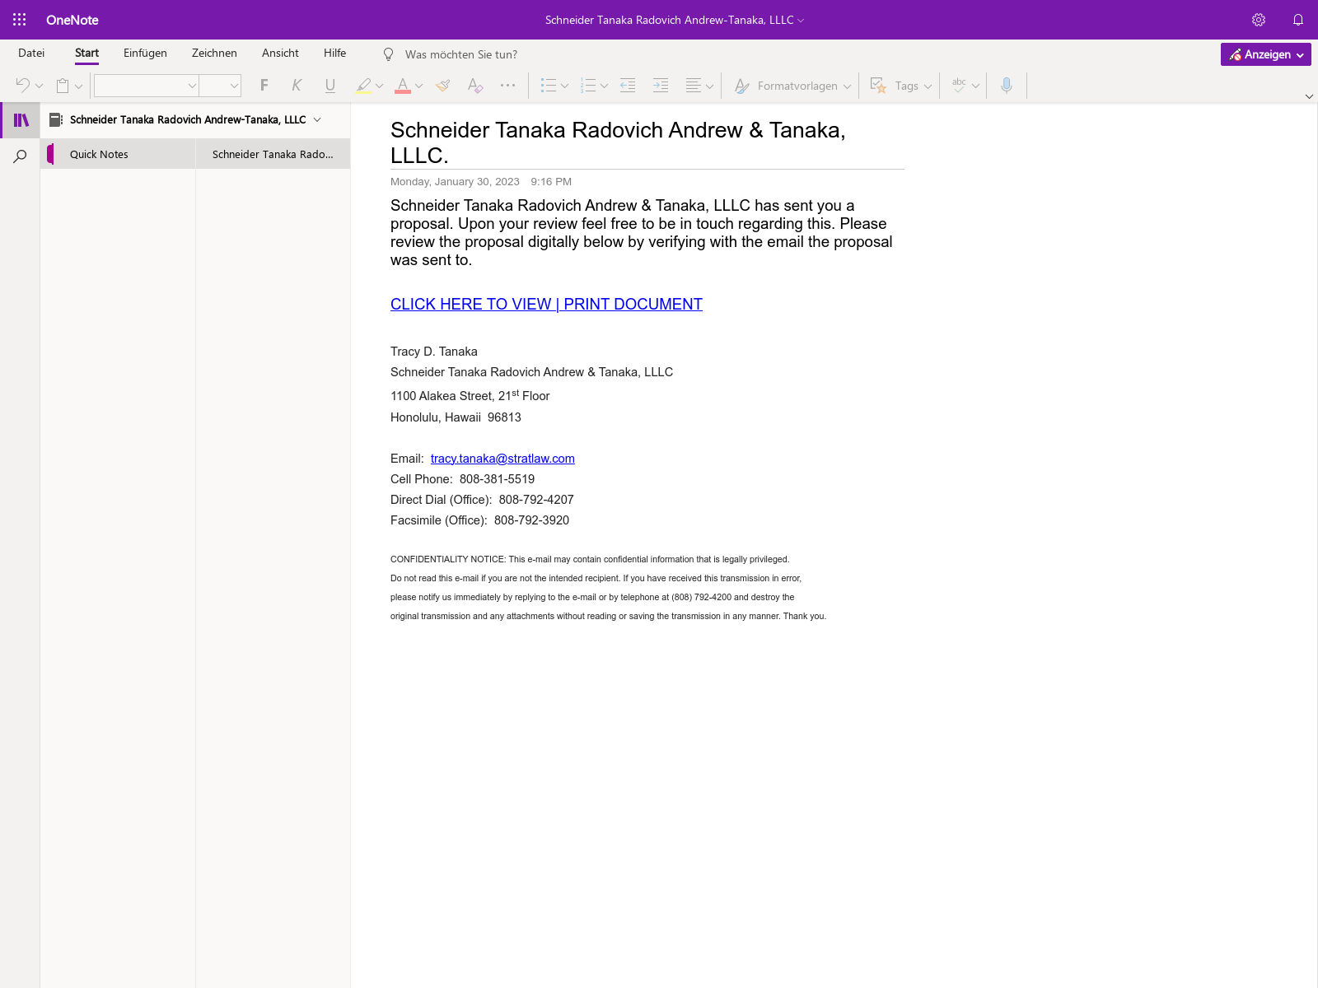This screenshot has height=988, width=1318.
Task: Switch to Zeichnen tab
Action: tap(214, 53)
